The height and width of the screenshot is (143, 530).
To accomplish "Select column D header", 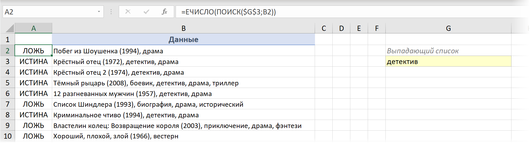I will (x=341, y=28).
